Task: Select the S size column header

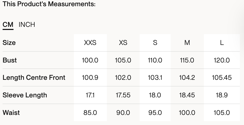Action: pos(155,43)
